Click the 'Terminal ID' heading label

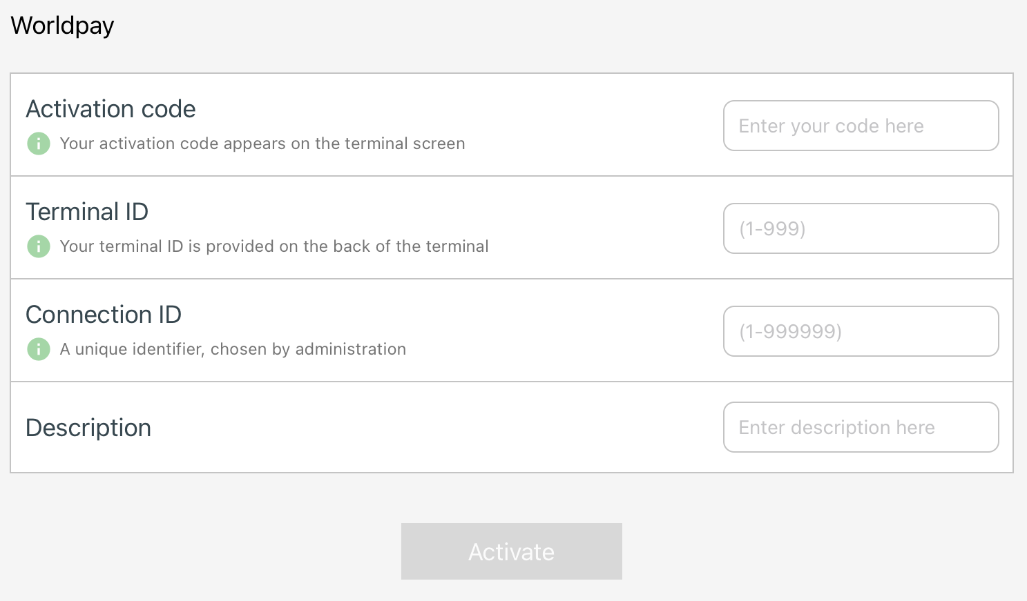click(x=87, y=212)
